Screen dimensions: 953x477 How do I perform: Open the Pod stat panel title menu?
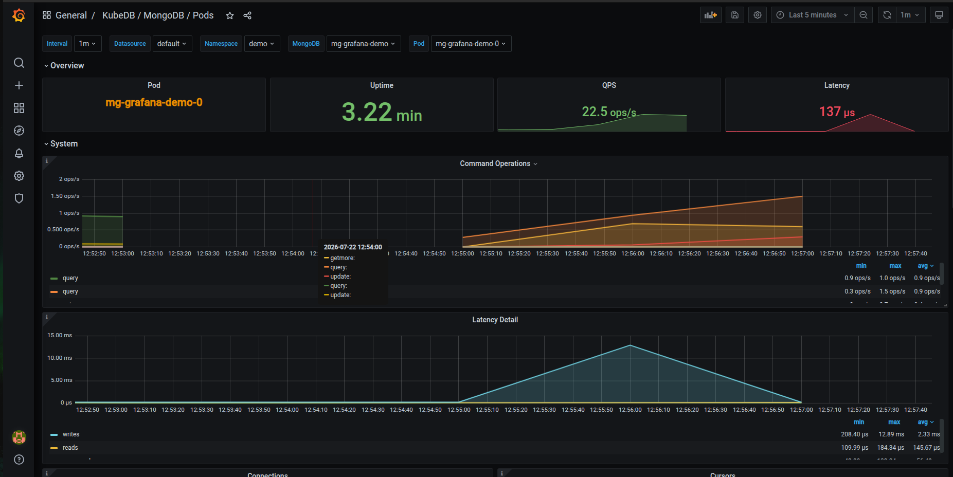click(x=154, y=85)
